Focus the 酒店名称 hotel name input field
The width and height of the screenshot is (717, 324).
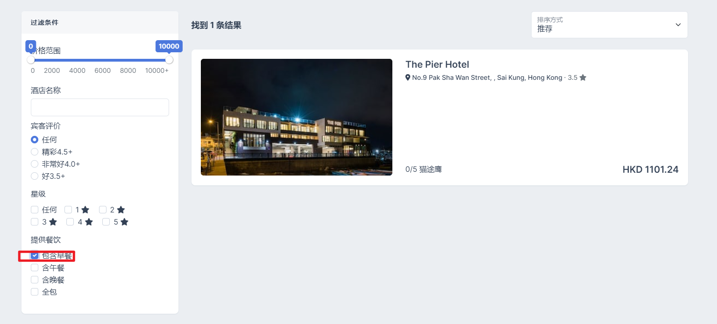100,107
